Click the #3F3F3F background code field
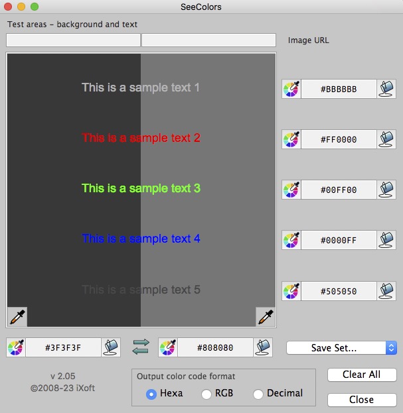Screen dimensions: 403x413 coord(64,347)
